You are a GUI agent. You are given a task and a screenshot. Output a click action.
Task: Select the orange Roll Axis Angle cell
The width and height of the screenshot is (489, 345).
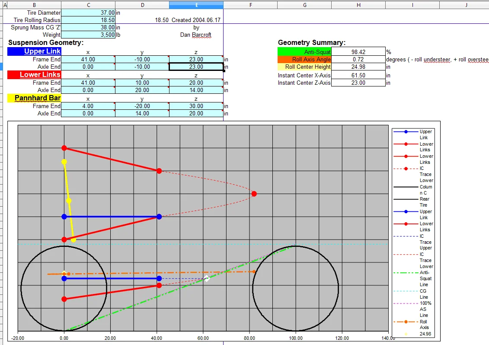click(x=304, y=59)
